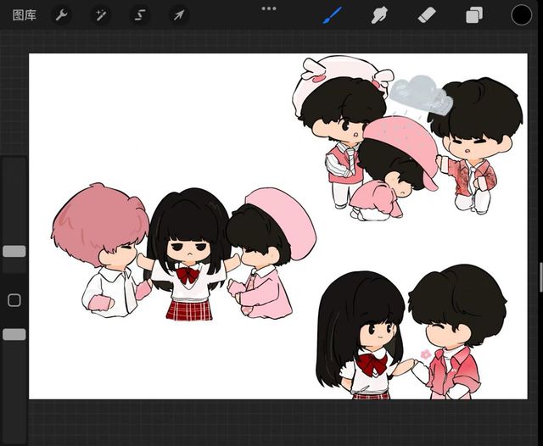
Task: Activate the Selection S-ribbon tool
Action: point(140,15)
